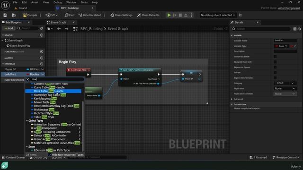Collapse the Object Types category
The height and width of the screenshot is (170, 303).
(27, 121)
